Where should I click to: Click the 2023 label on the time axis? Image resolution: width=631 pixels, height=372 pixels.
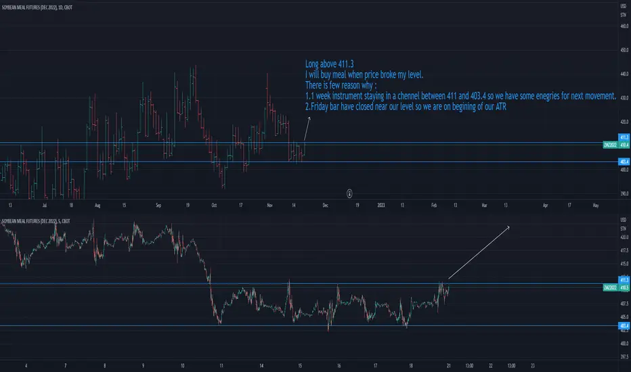[x=381, y=205]
